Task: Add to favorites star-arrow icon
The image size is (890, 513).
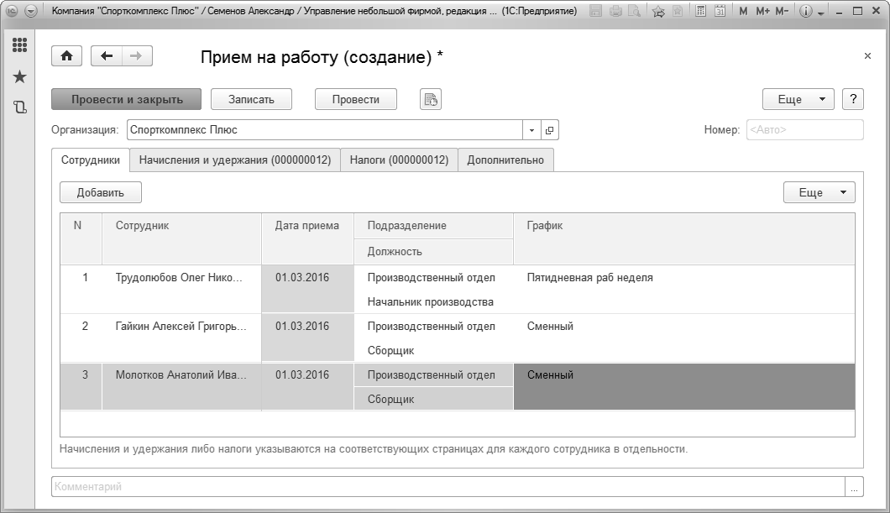Action: click(658, 11)
